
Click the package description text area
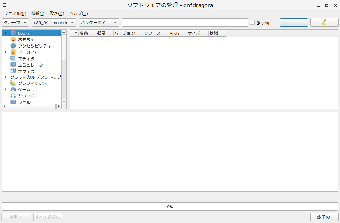tap(170, 152)
